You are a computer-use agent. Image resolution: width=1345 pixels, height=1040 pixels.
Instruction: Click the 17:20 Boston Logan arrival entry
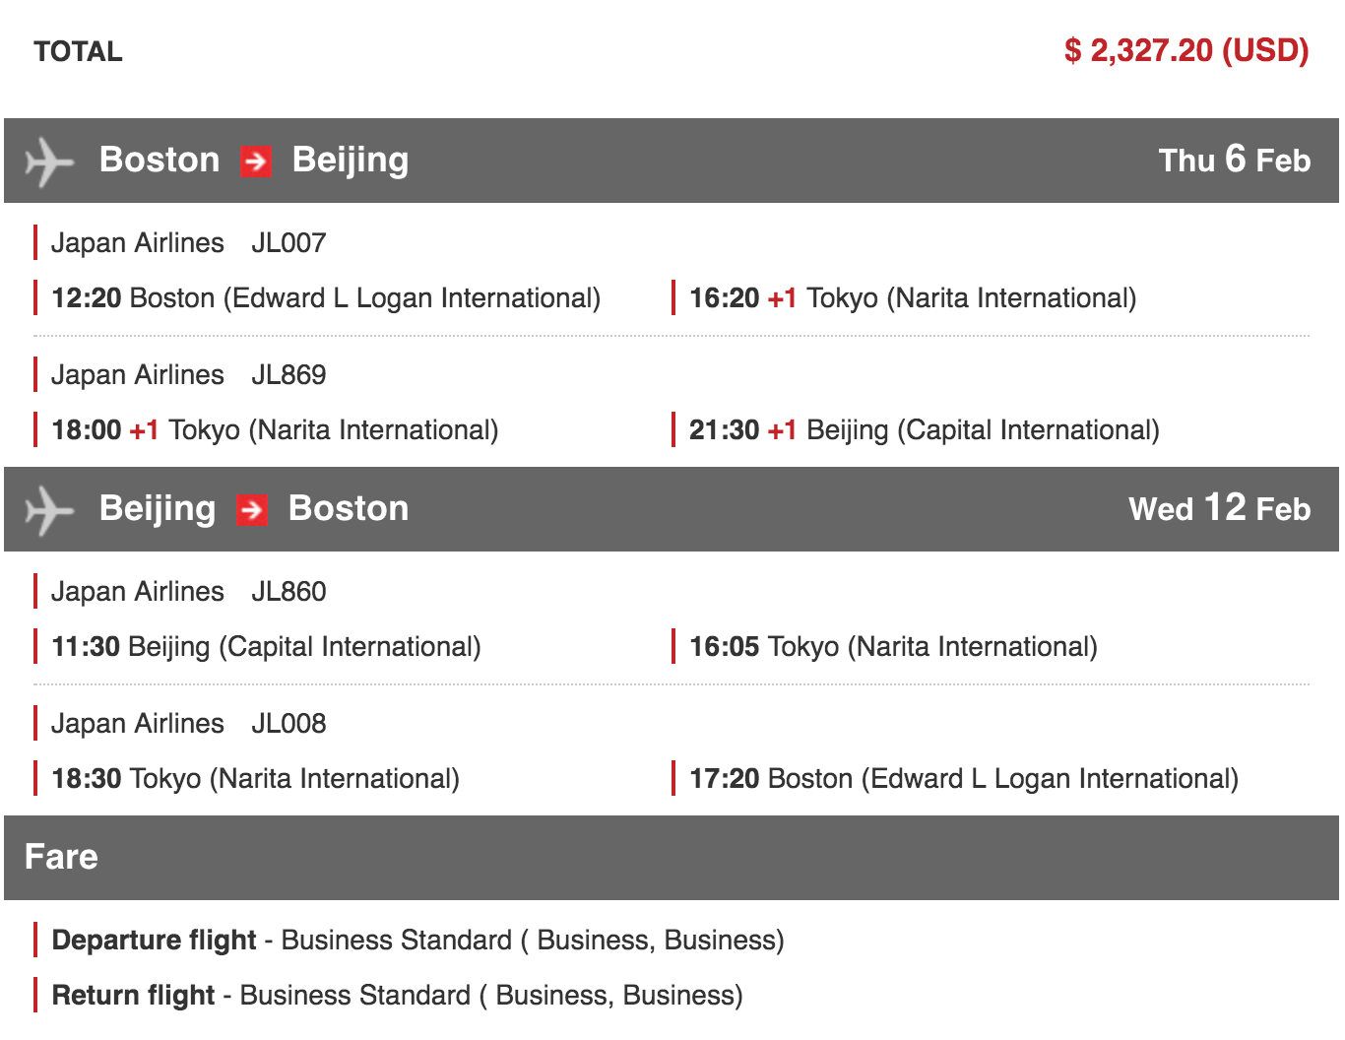963,778
